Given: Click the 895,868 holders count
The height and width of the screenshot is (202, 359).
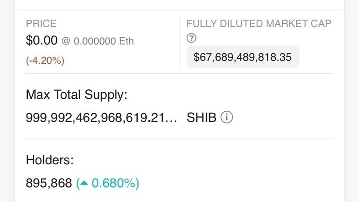Looking at the screenshot, I should [x=49, y=183].
